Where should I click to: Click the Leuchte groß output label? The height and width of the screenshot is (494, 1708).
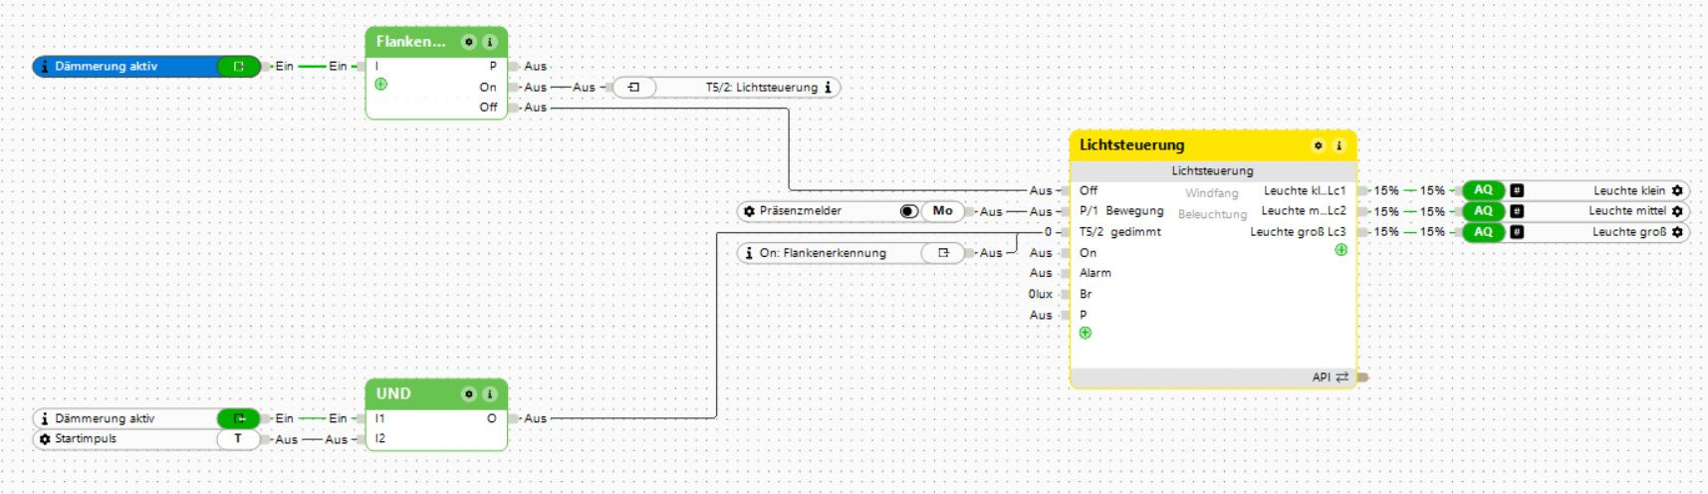pos(1629,232)
